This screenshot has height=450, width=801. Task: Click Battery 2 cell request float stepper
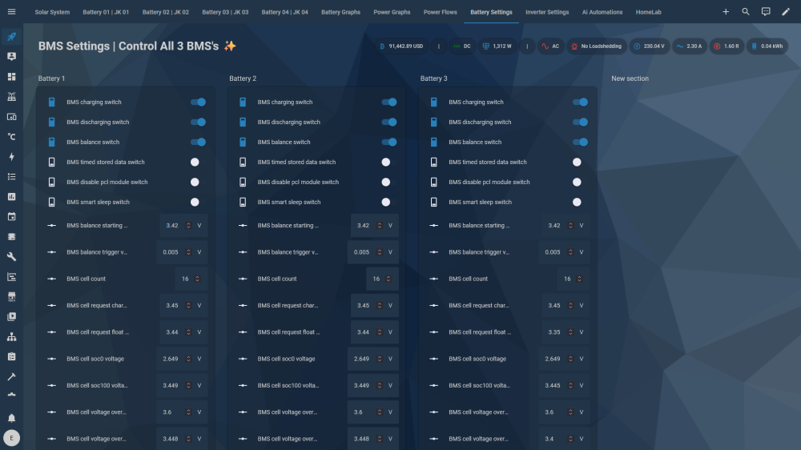pyautogui.click(x=380, y=332)
